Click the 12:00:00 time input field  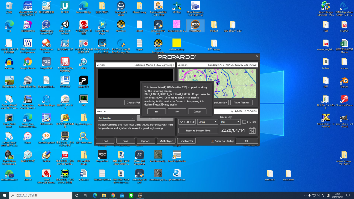click(x=187, y=122)
